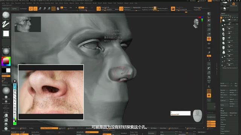Expand the Distribute section

223,124
